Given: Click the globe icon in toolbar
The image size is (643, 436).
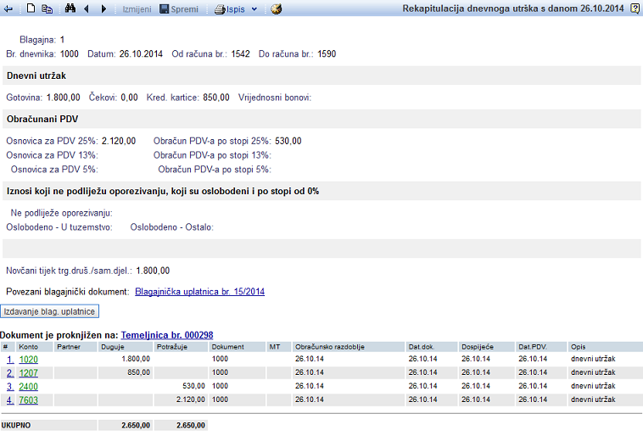Looking at the screenshot, I should point(276,8).
